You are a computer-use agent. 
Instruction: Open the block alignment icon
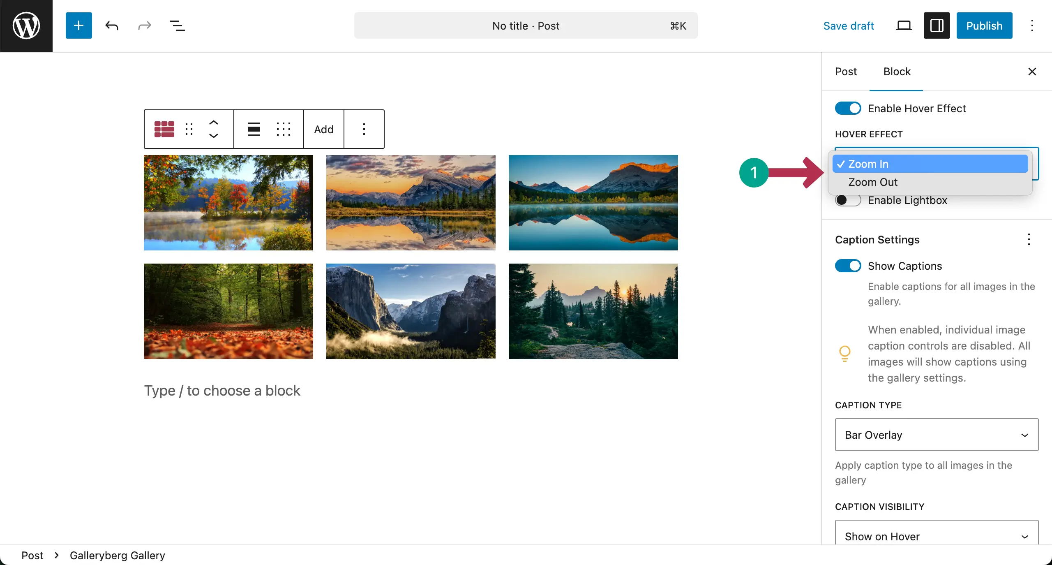pyautogui.click(x=254, y=129)
